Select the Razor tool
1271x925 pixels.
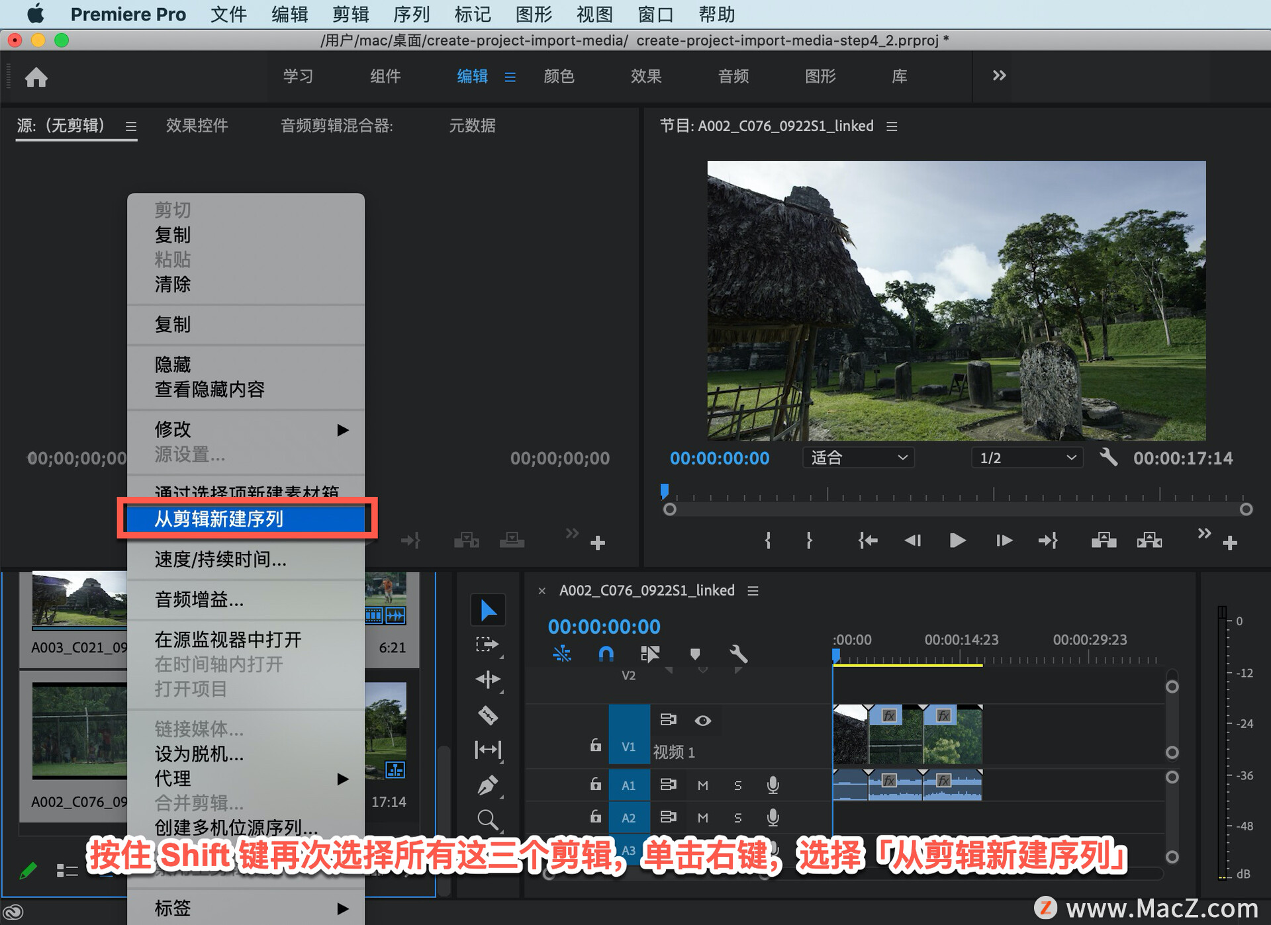[x=488, y=715]
